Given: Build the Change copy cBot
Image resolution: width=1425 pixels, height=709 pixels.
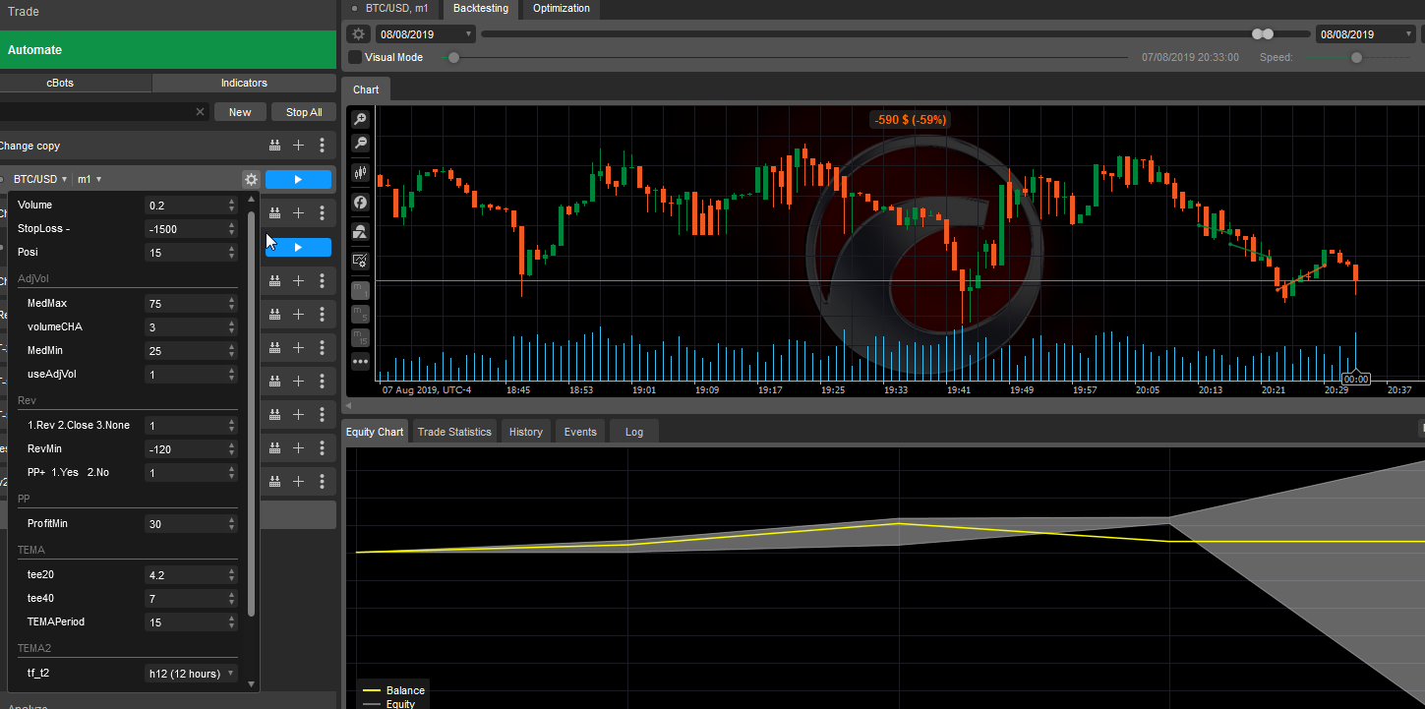Looking at the screenshot, I should 274,146.
